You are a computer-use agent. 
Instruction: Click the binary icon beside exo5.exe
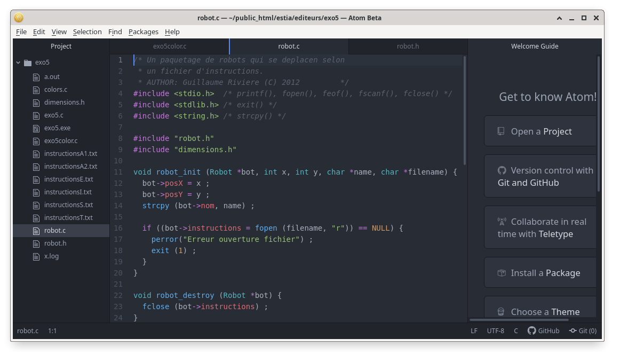tap(36, 128)
